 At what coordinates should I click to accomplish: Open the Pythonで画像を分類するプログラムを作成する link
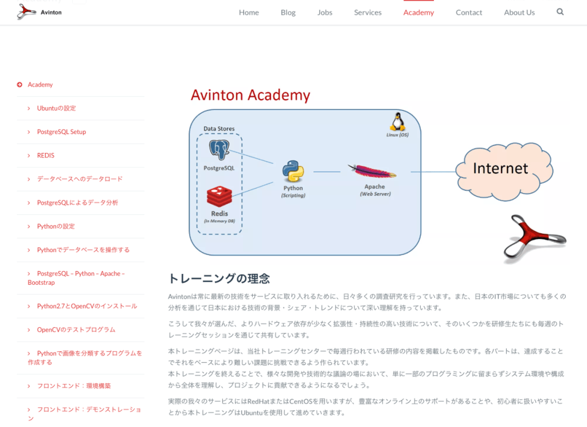tap(85, 358)
